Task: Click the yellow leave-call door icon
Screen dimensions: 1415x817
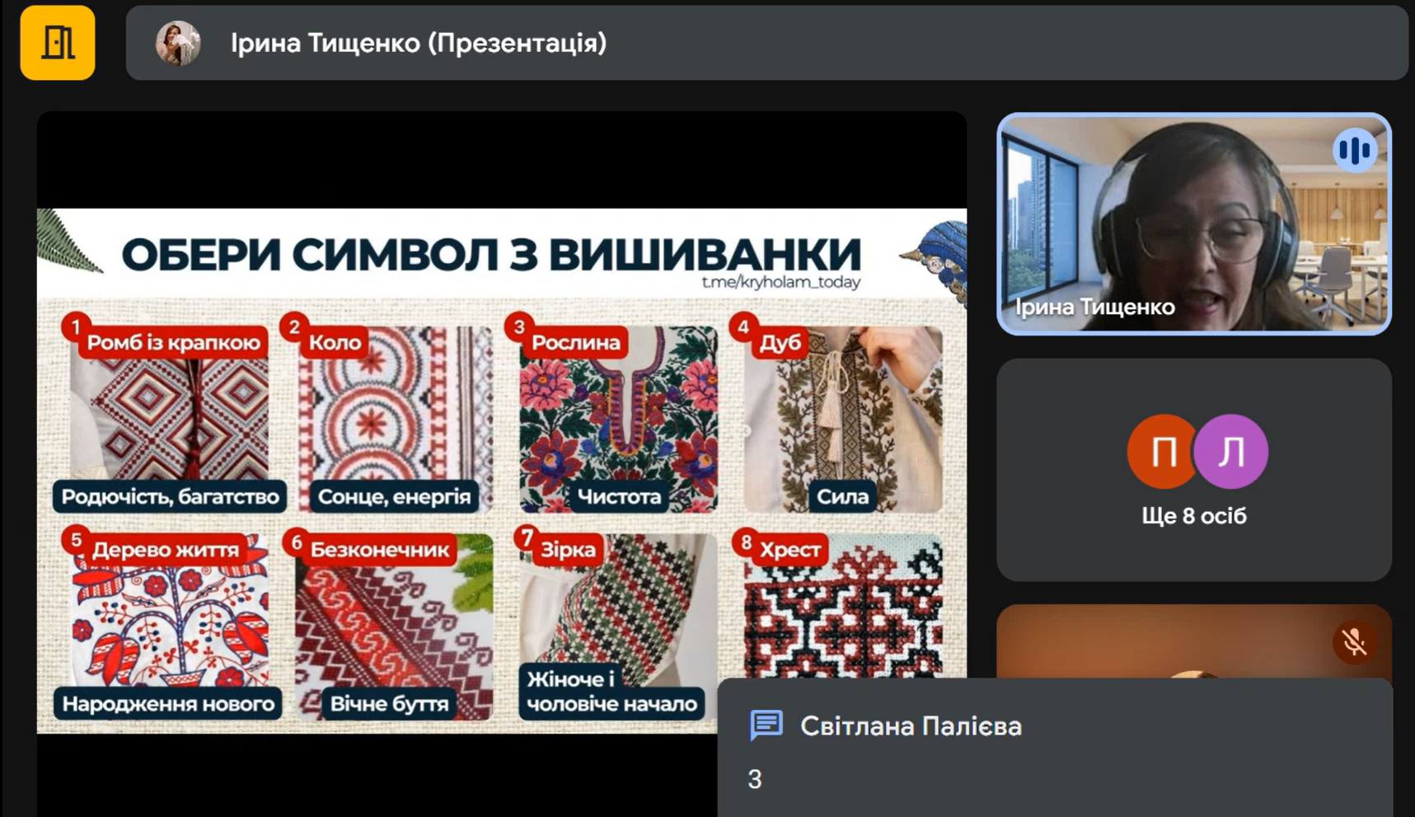Action: (x=58, y=43)
